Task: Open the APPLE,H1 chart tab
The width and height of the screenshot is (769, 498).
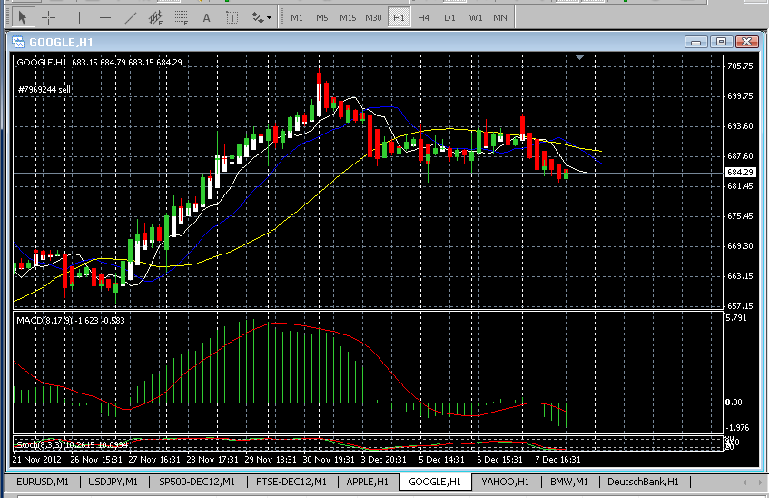Action: (368, 482)
